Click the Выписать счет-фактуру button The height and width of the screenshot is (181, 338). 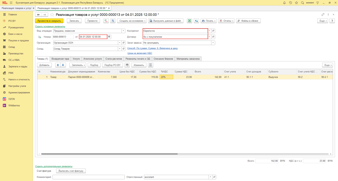(71, 171)
